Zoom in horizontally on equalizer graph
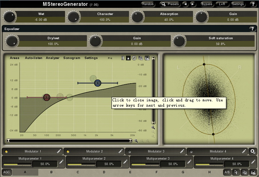Viewport: 259px width, 177px height. pos(136,141)
